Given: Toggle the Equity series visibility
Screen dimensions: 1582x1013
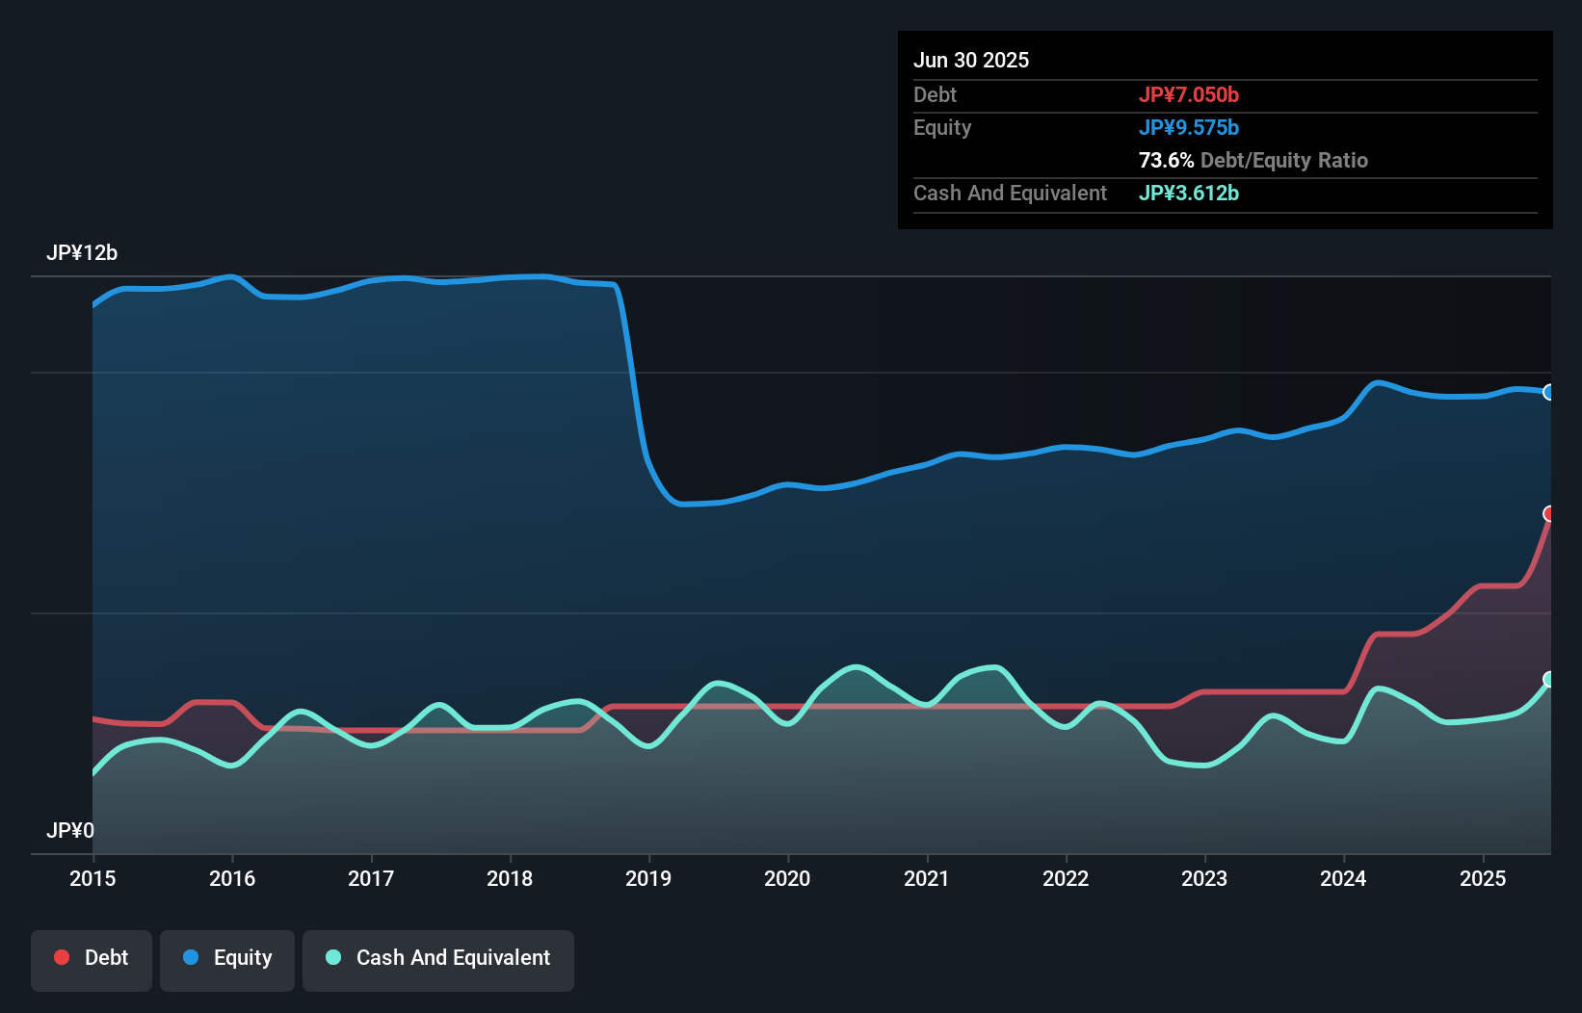Looking at the screenshot, I should pyautogui.click(x=227, y=957).
